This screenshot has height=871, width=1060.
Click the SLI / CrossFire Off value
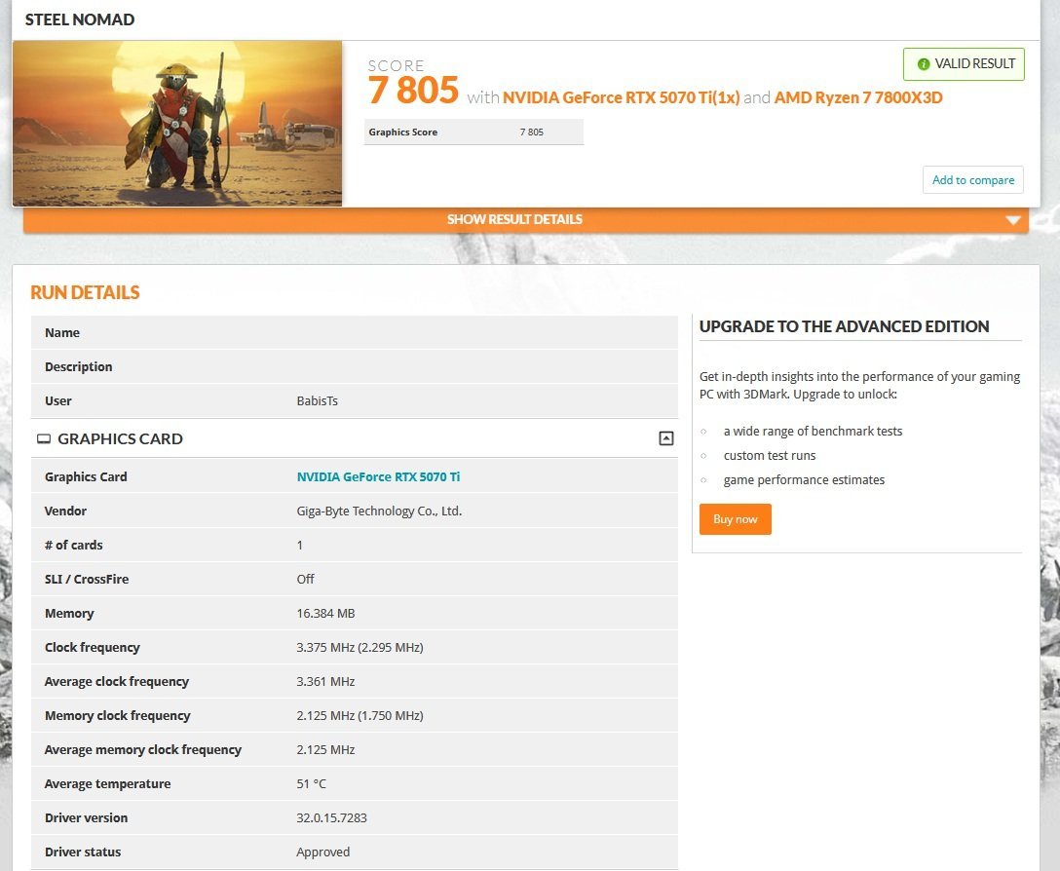tap(306, 579)
